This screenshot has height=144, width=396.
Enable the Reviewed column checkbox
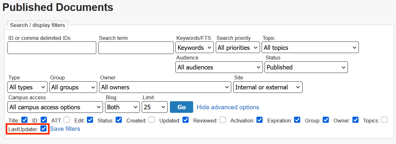[x=223, y=120]
